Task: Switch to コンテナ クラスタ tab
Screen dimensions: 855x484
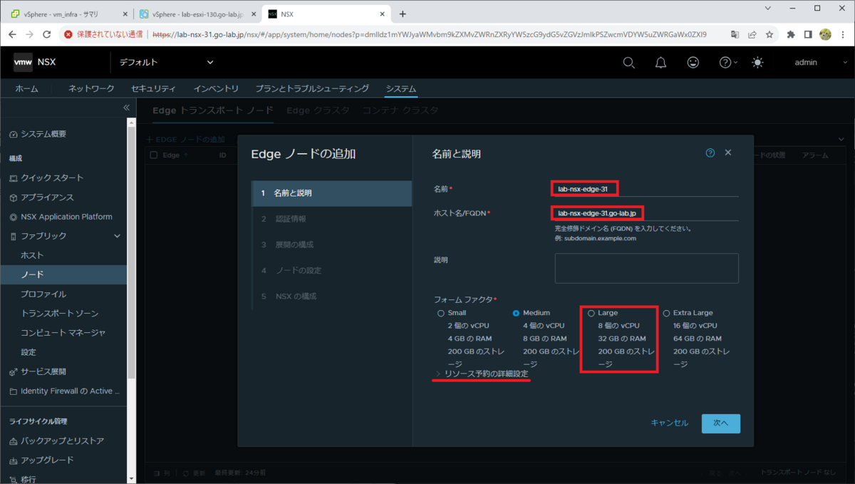Action: click(x=400, y=110)
